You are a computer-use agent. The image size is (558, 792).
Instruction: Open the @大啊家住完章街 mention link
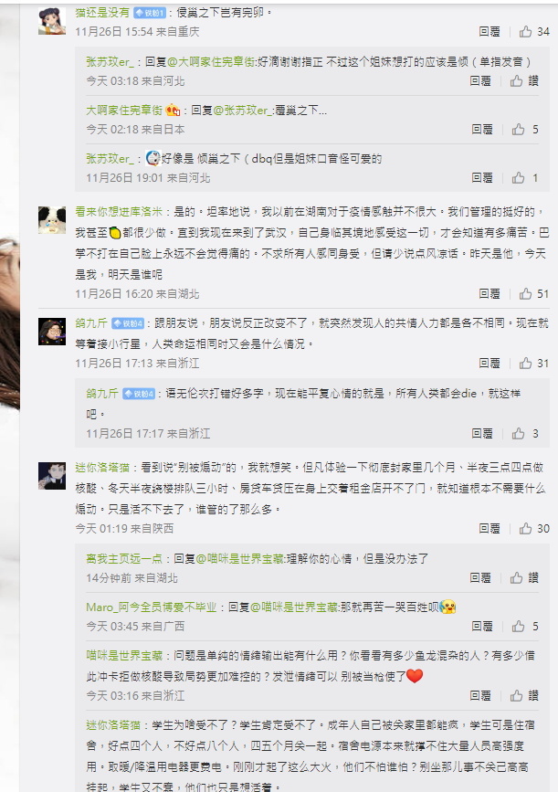tap(212, 62)
